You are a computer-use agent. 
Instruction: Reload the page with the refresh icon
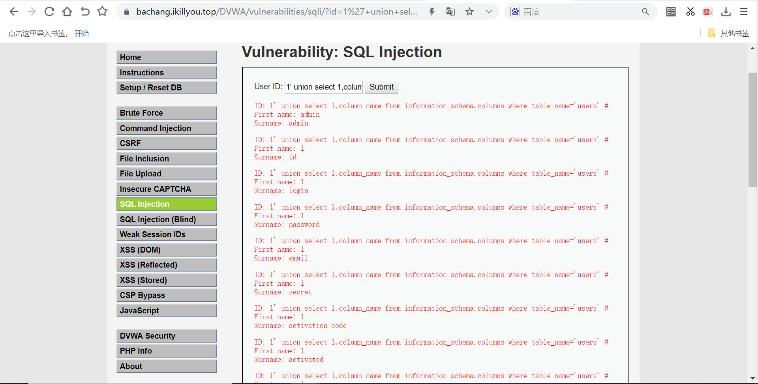pyautogui.click(x=49, y=11)
